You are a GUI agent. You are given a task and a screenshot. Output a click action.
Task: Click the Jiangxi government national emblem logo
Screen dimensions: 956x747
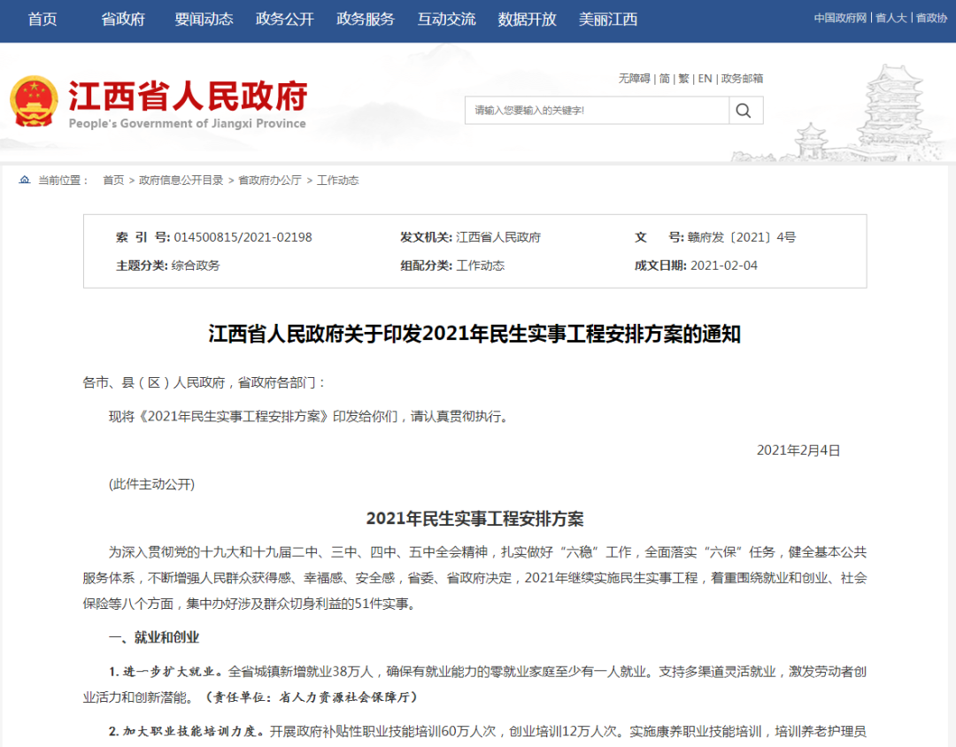pyautogui.click(x=35, y=101)
